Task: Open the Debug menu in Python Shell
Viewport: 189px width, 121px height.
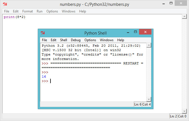Action: pos(76,40)
